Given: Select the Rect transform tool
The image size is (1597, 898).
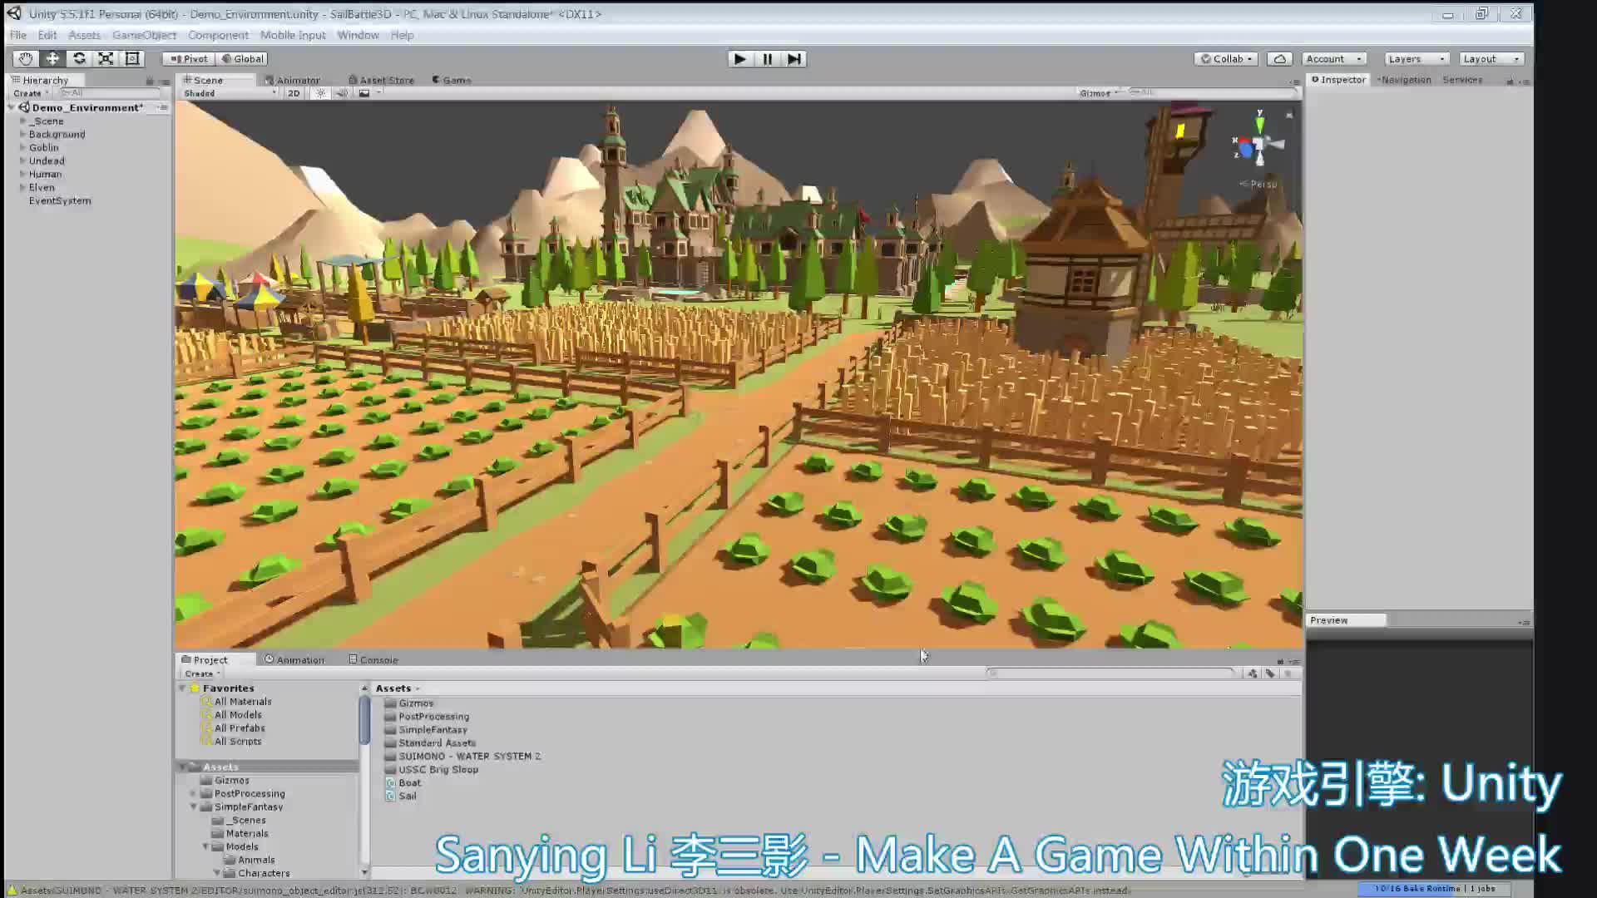Looking at the screenshot, I should [132, 58].
